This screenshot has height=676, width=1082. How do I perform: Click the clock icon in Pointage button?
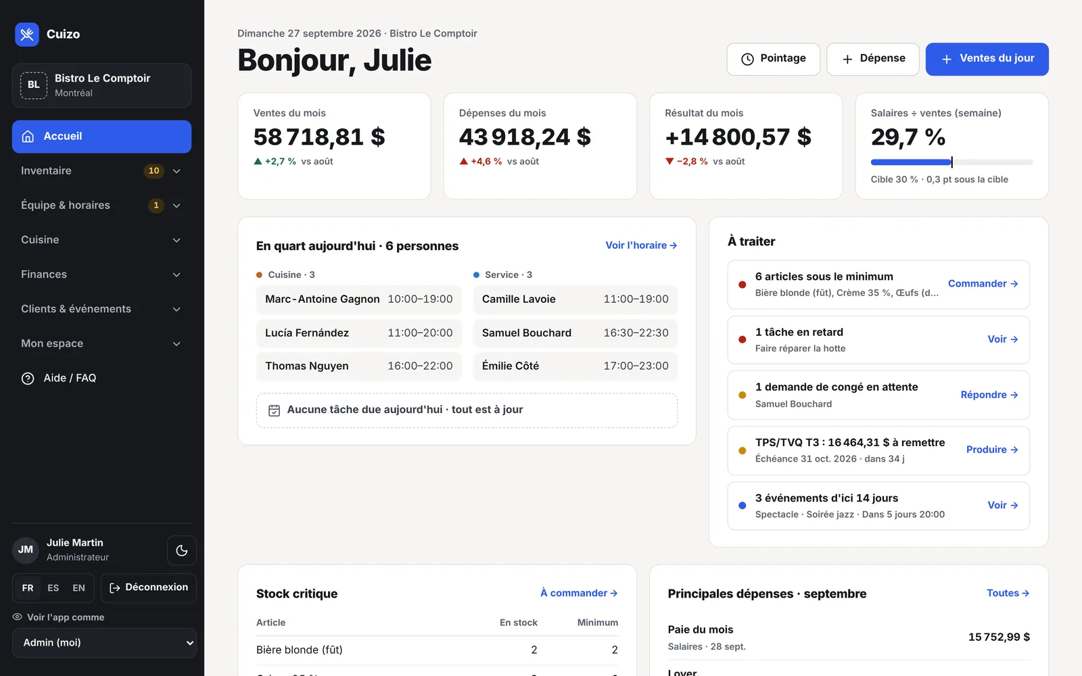(747, 59)
